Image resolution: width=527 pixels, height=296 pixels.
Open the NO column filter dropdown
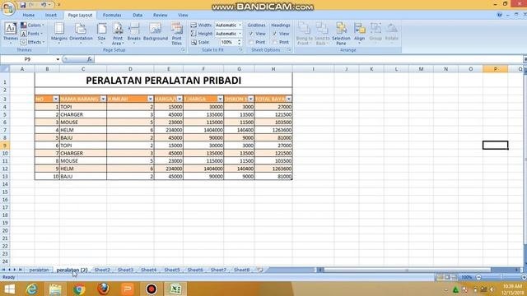(x=56, y=99)
